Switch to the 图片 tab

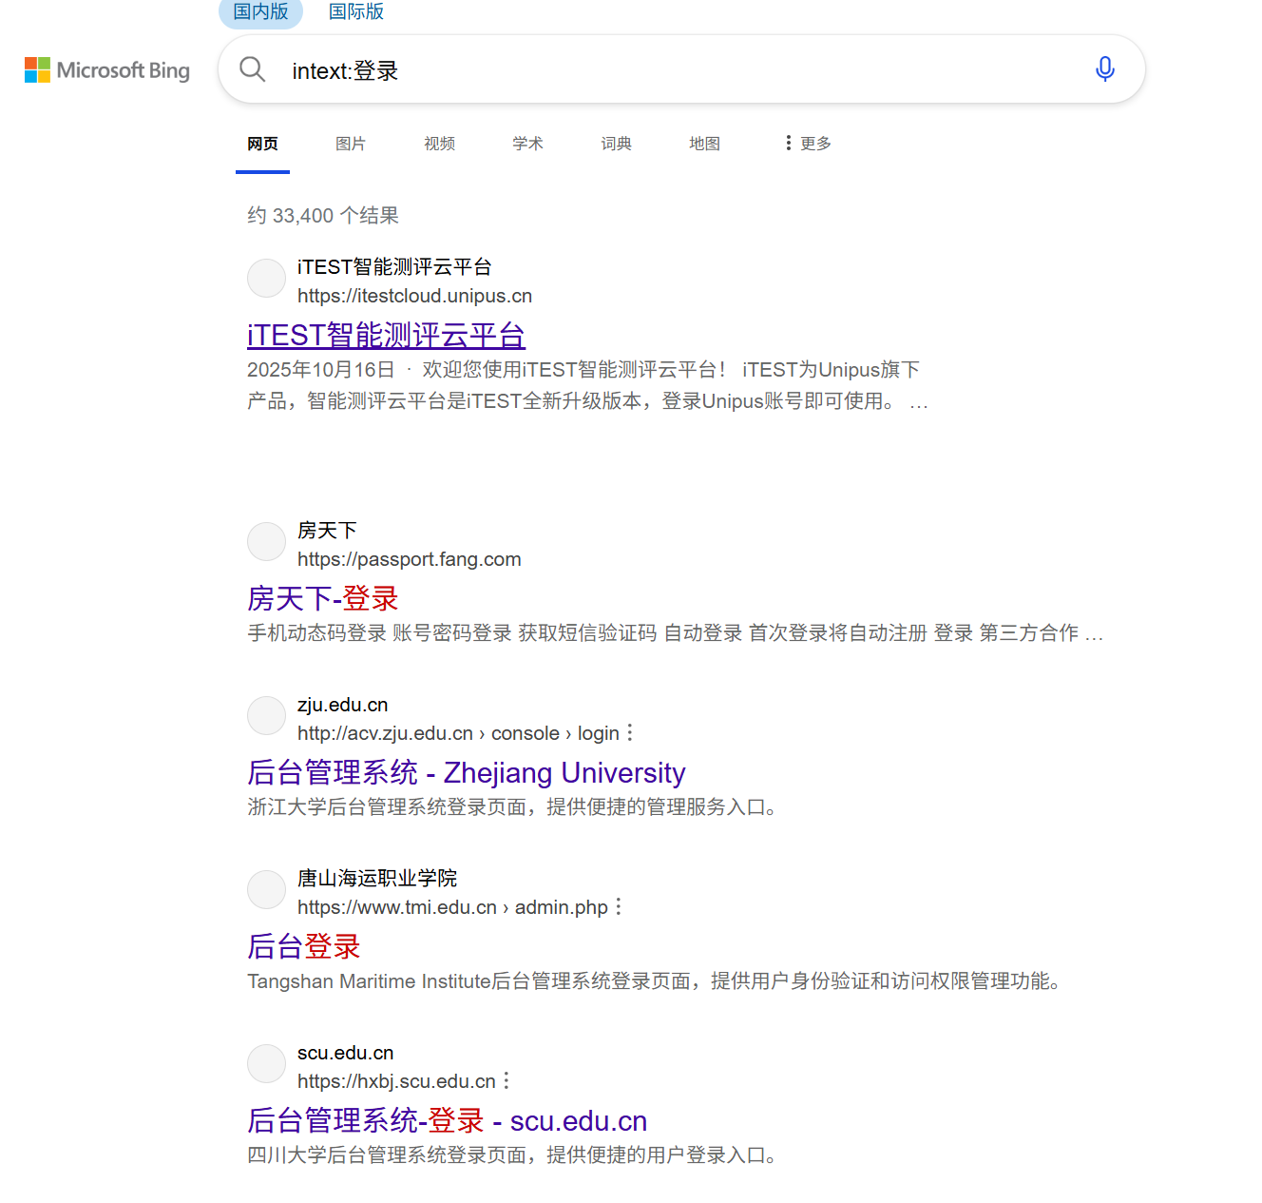click(351, 143)
